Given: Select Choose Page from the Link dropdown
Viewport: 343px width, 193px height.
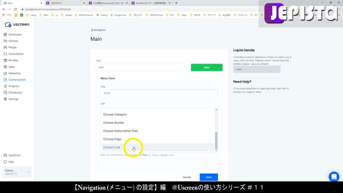Looking at the screenshot, I should tap(112, 139).
